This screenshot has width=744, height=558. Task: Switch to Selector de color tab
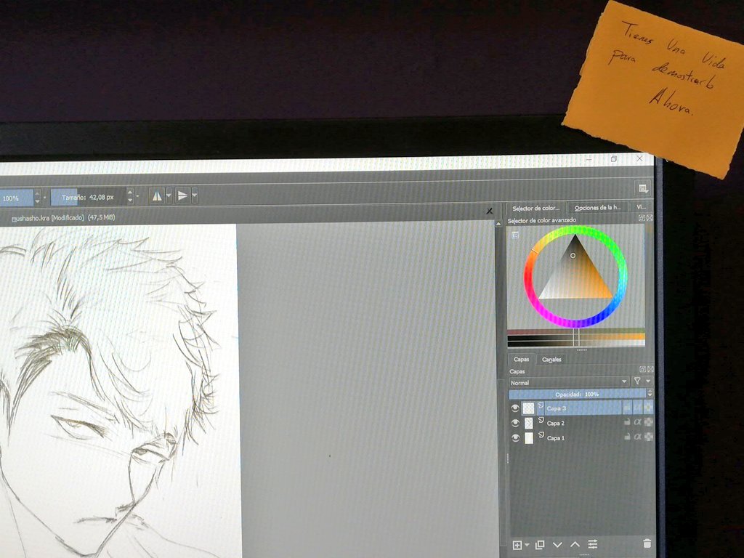(535, 209)
